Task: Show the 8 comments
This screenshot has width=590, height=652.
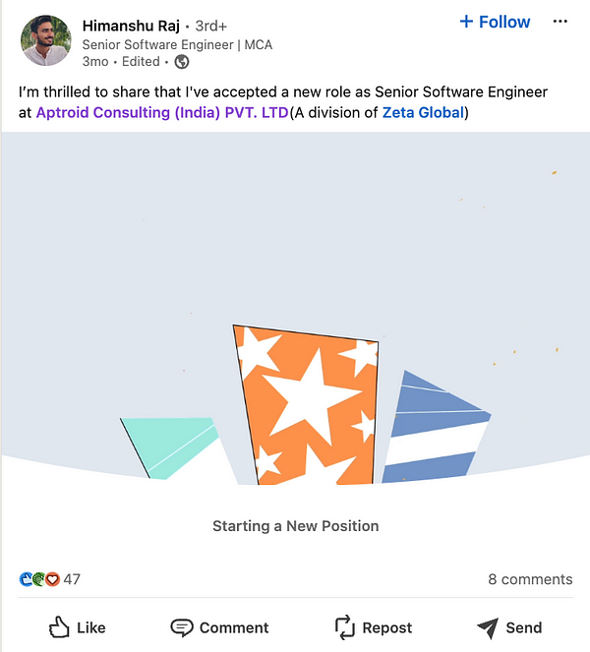Action: tap(530, 579)
